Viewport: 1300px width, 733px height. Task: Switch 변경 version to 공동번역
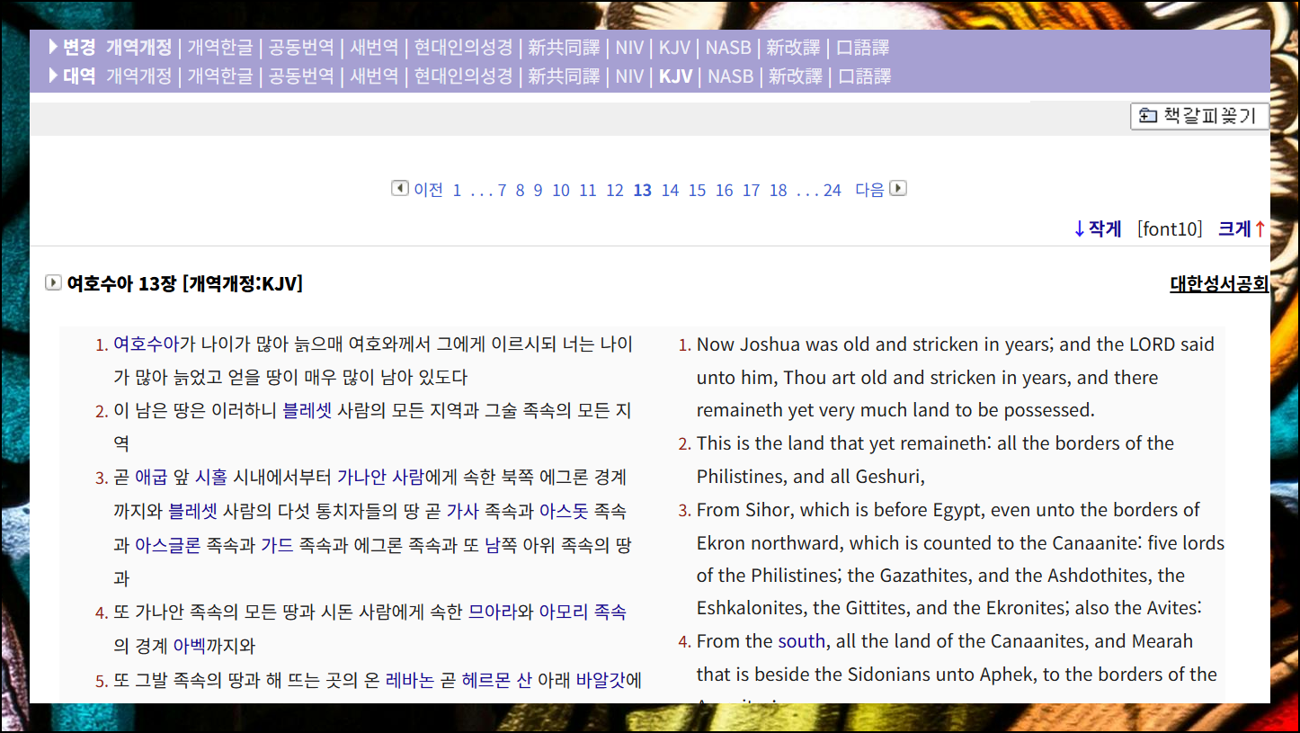pyautogui.click(x=301, y=48)
